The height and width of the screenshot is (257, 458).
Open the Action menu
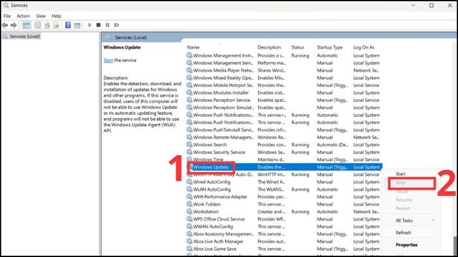coord(23,16)
